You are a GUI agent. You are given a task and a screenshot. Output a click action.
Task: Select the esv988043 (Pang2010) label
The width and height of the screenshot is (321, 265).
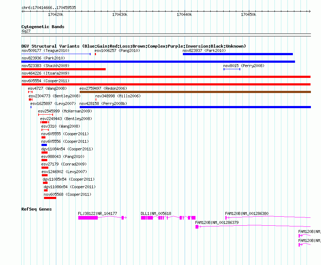tap(63, 156)
